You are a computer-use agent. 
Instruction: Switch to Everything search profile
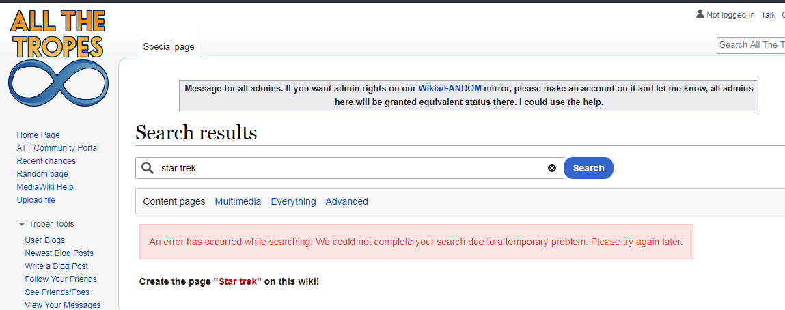click(293, 201)
